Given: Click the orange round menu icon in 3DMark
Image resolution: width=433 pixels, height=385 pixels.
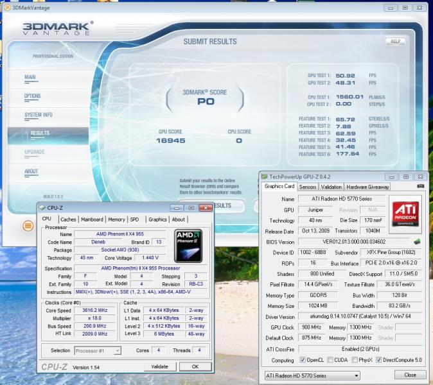Looking at the screenshot, I should pos(28,226).
